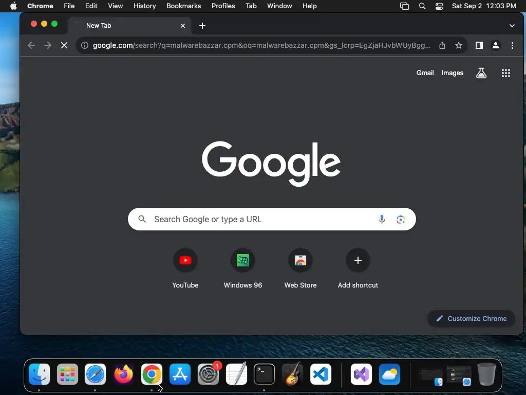This screenshot has width=526, height=395.
Task: Open System Preferences from the Dock
Action: pos(209,374)
